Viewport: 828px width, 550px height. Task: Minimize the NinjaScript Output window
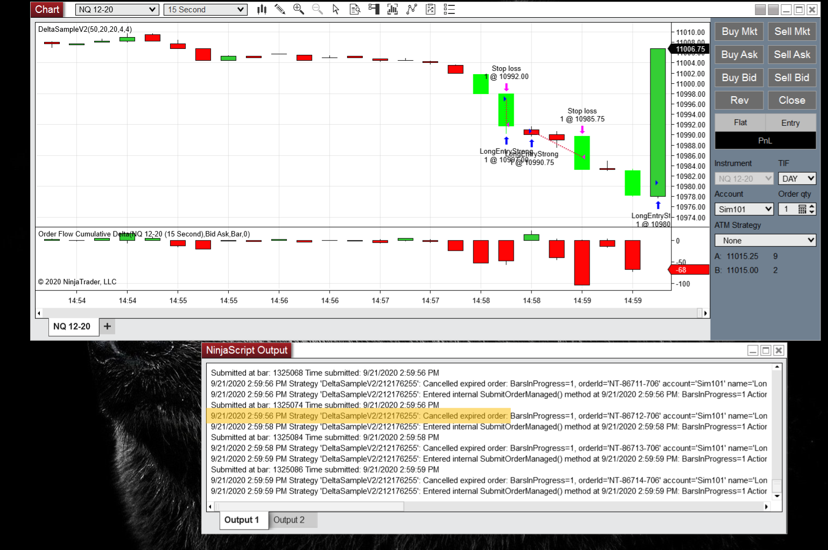[x=753, y=351]
